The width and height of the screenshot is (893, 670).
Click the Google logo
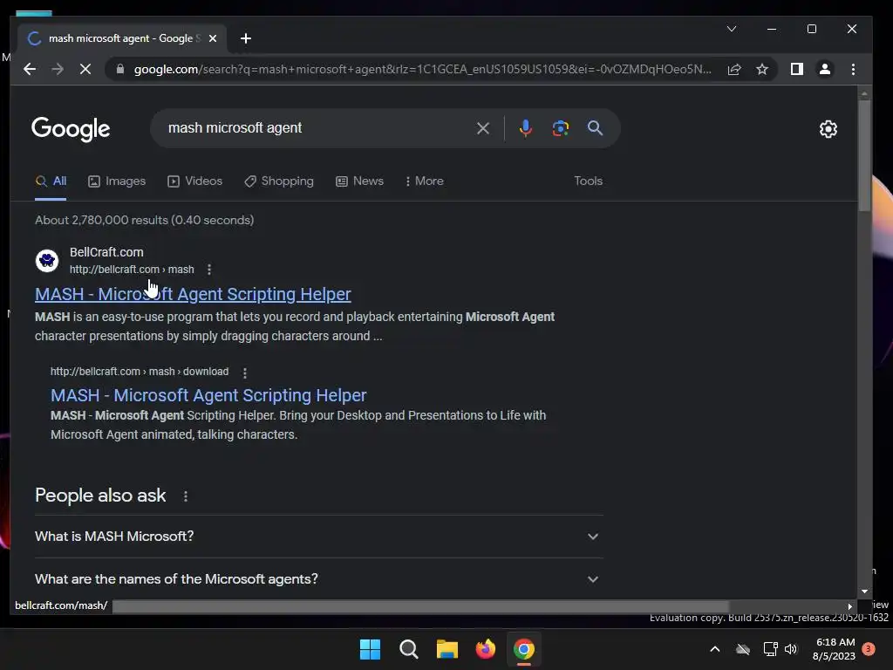tap(71, 129)
